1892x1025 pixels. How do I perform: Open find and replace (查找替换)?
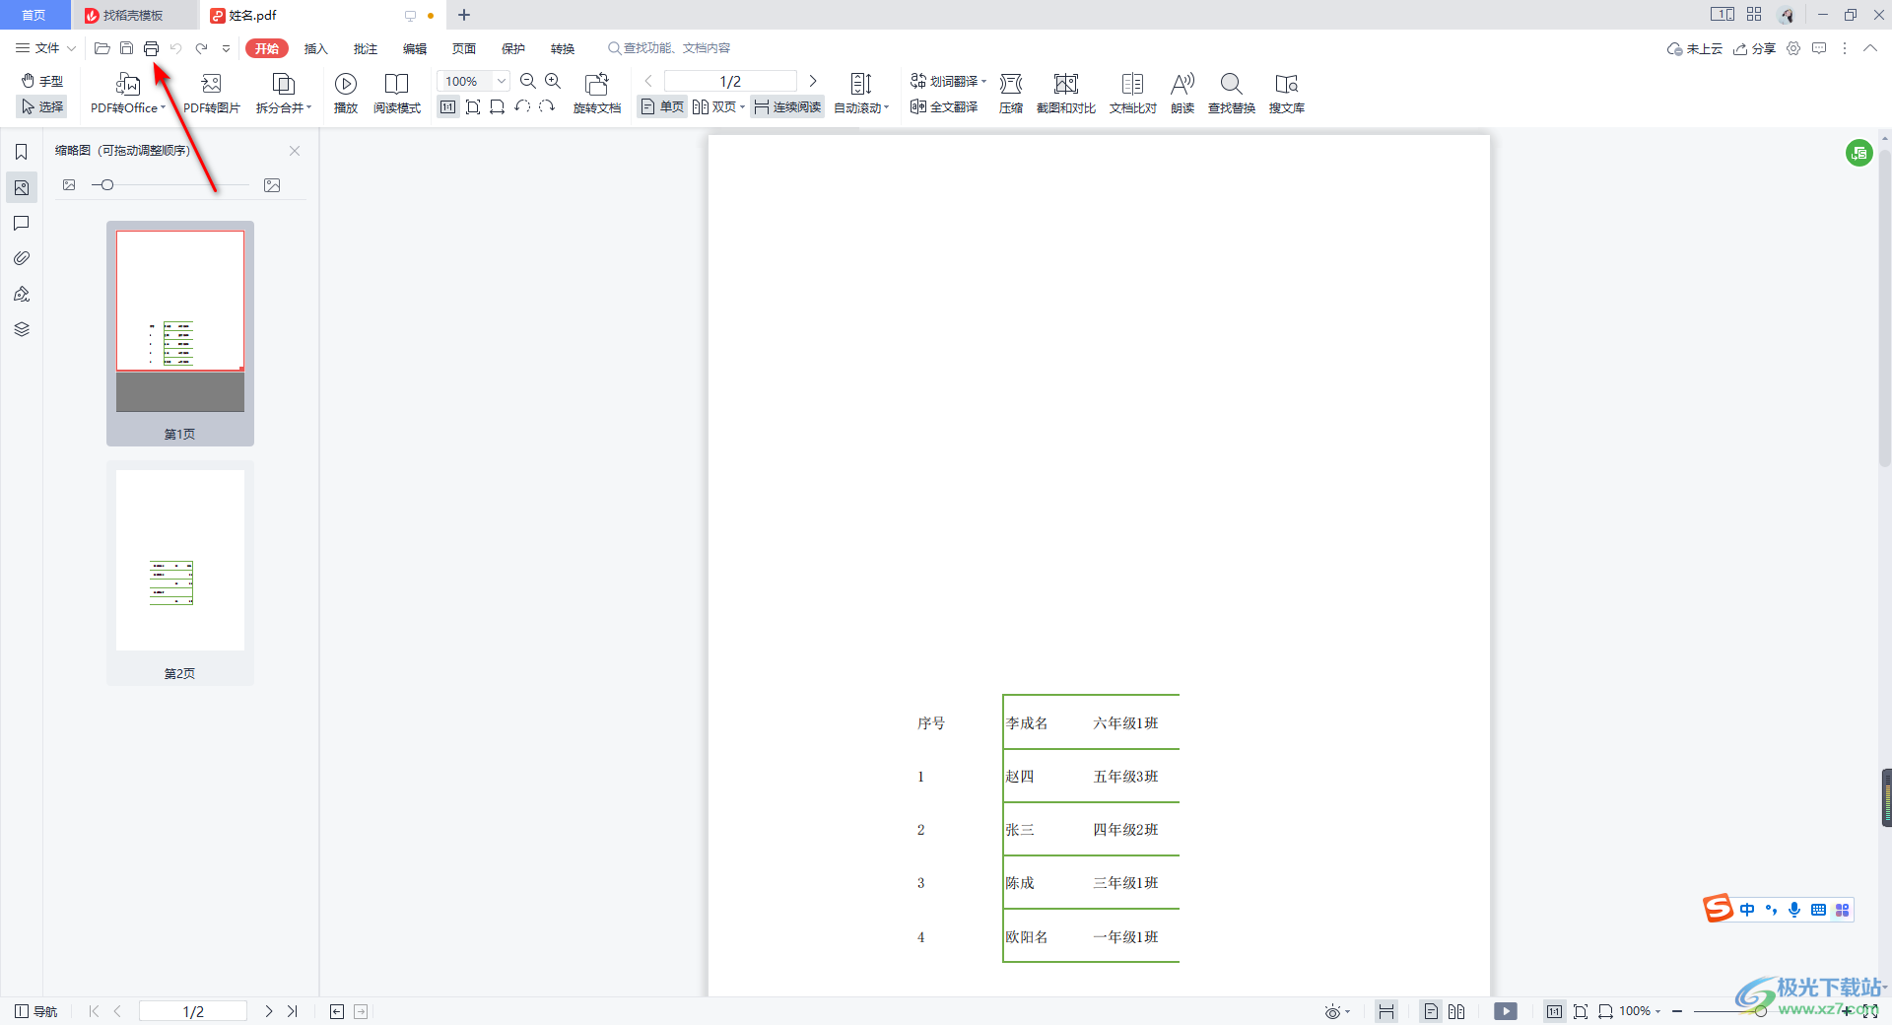coord(1232,94)
